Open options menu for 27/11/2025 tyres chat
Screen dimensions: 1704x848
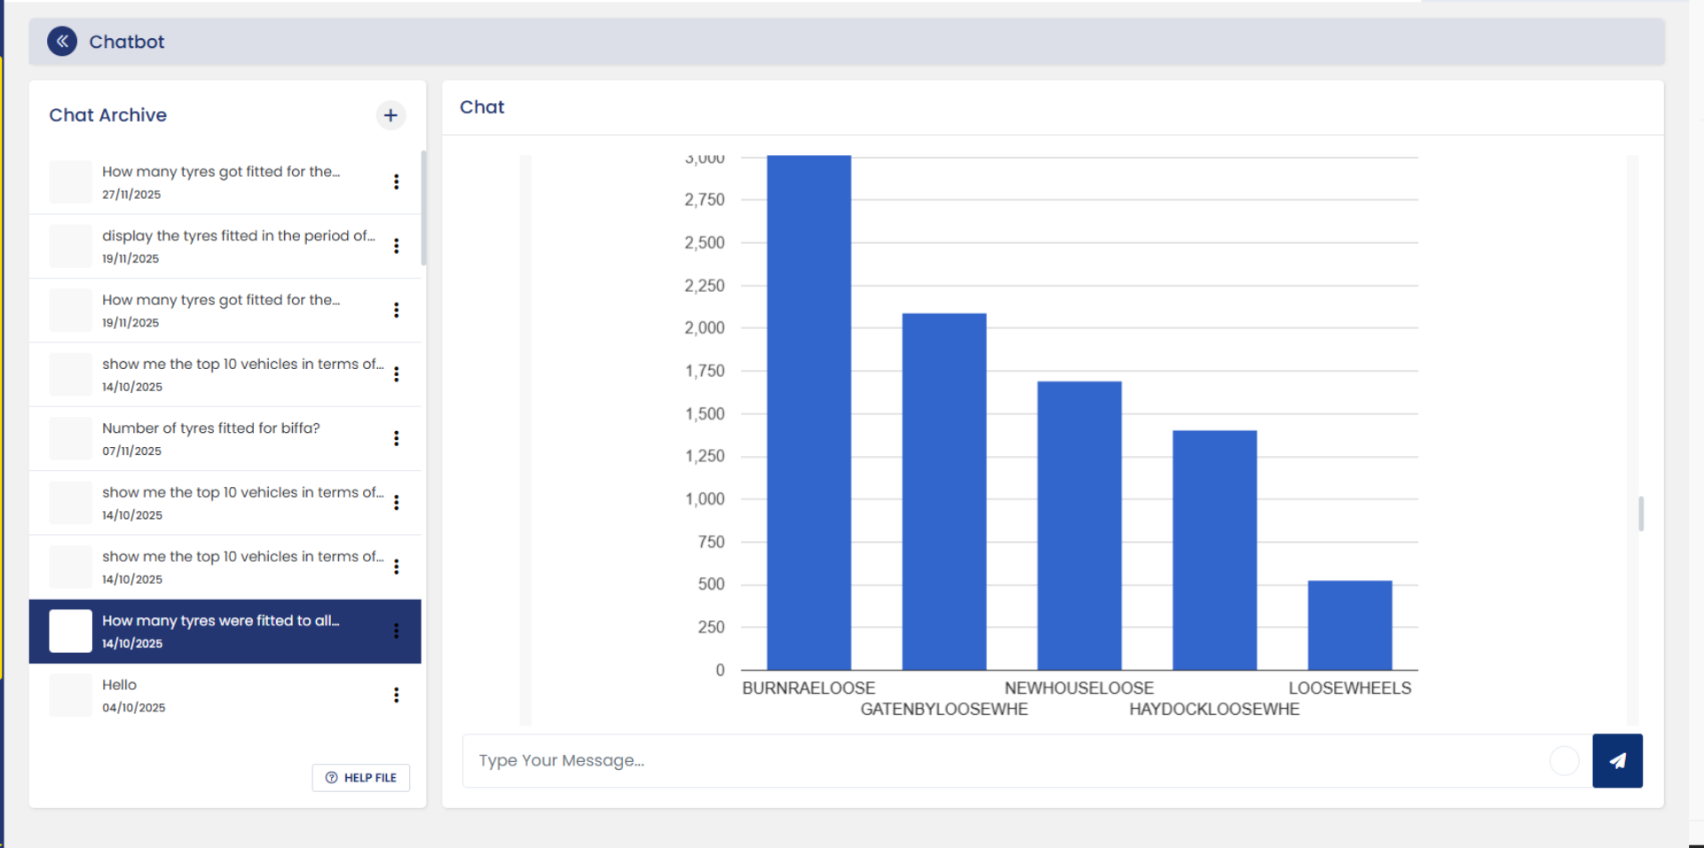396,182
